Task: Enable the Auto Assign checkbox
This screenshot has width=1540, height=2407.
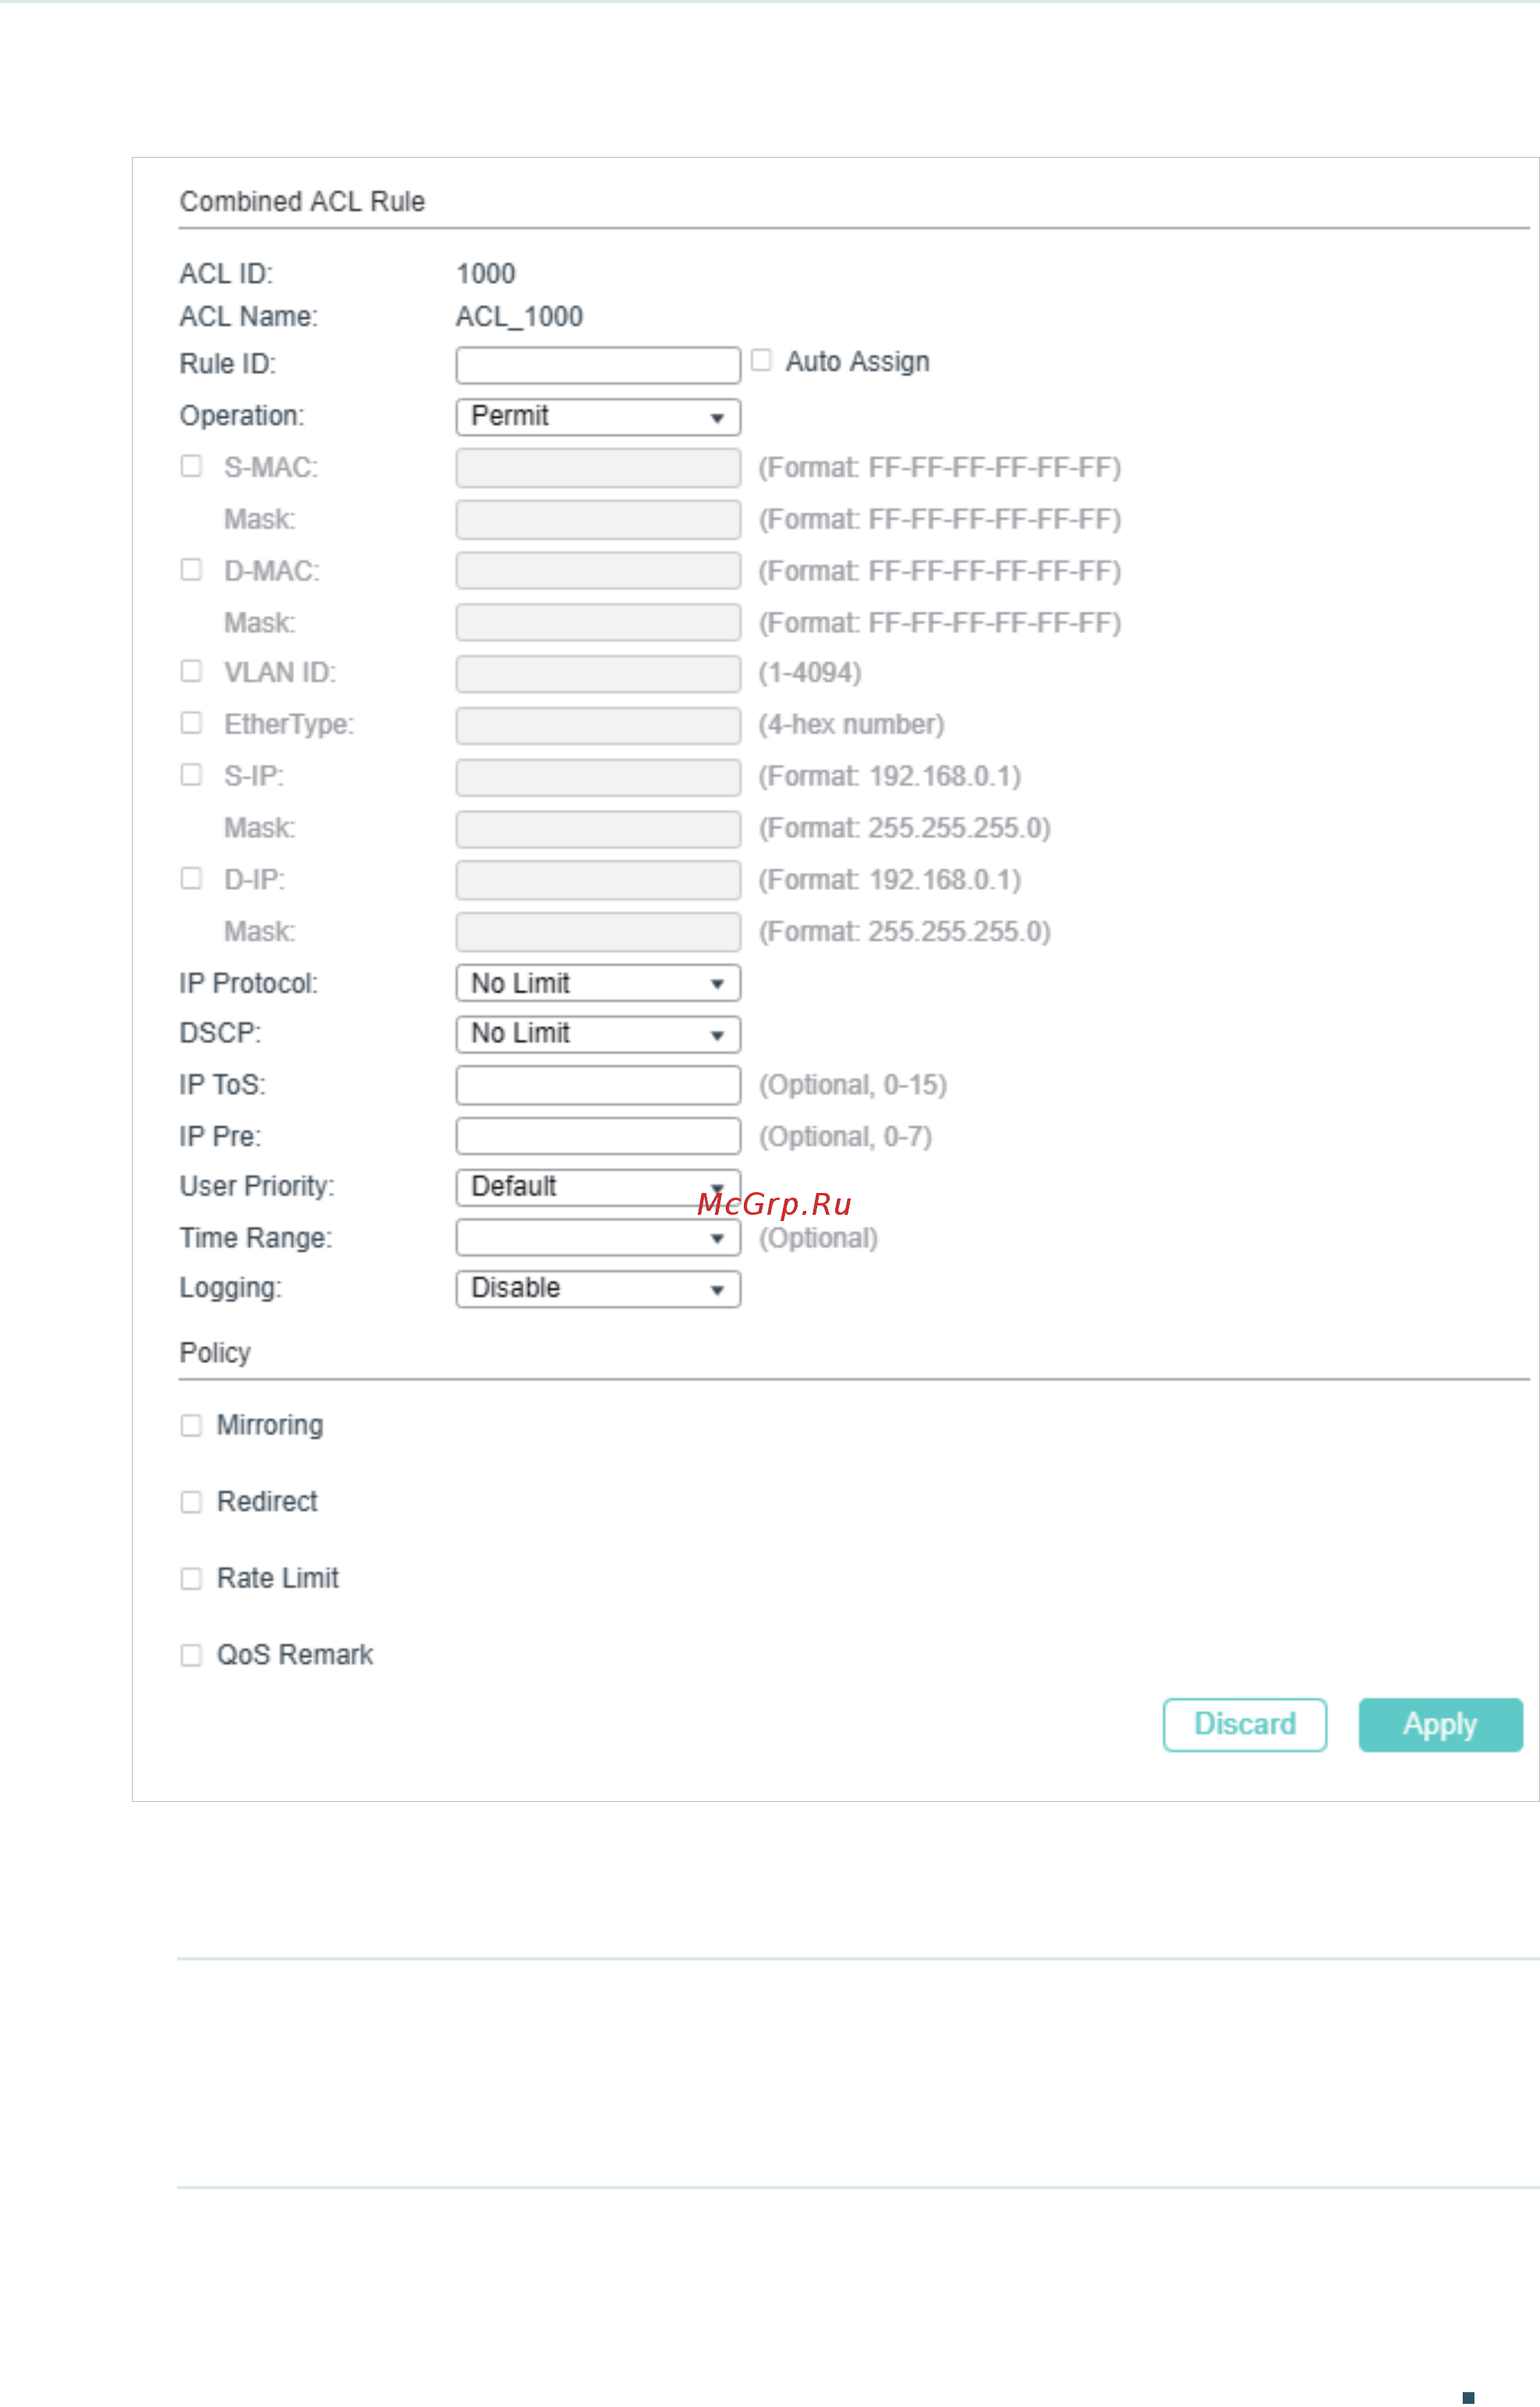Action: click(x=760, y=360)
